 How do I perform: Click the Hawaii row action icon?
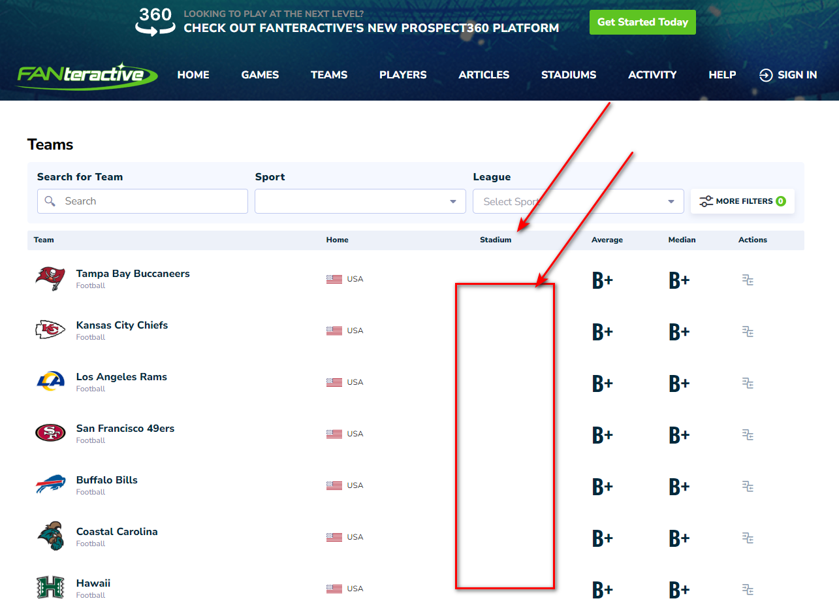[x=748, y=589]
